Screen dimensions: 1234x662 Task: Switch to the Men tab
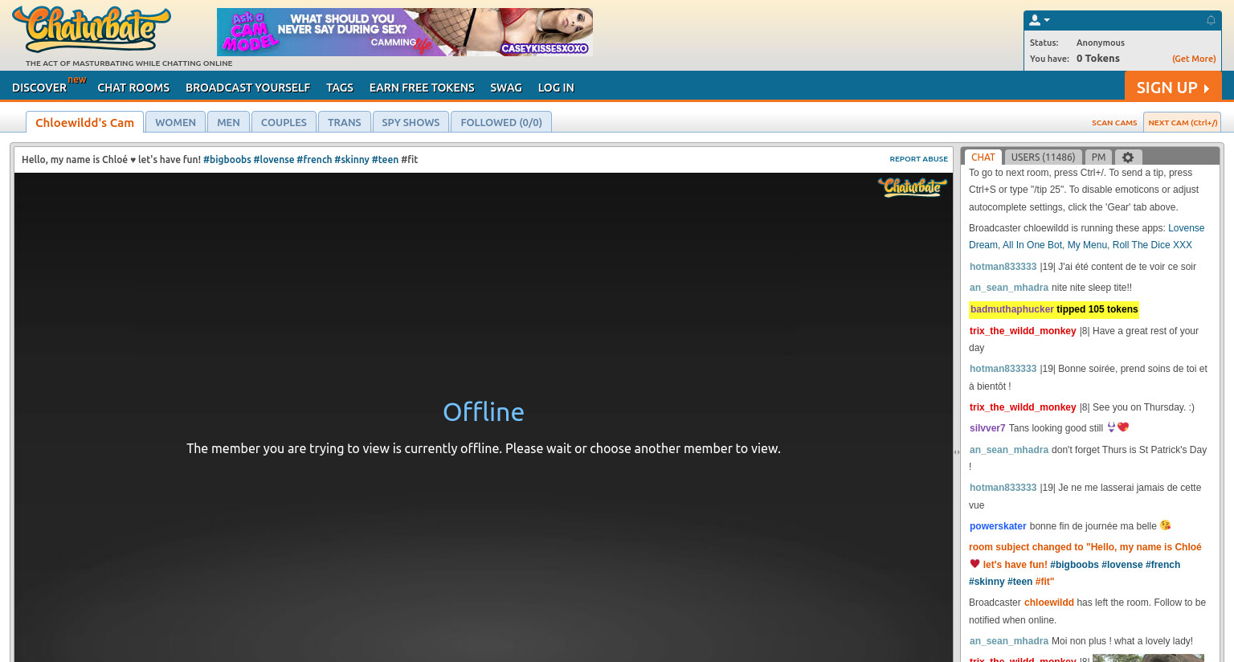pos(228,122)
